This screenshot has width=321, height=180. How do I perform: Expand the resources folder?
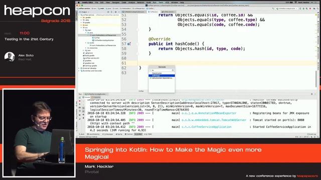pyautogui.click(x=86, y=48)
